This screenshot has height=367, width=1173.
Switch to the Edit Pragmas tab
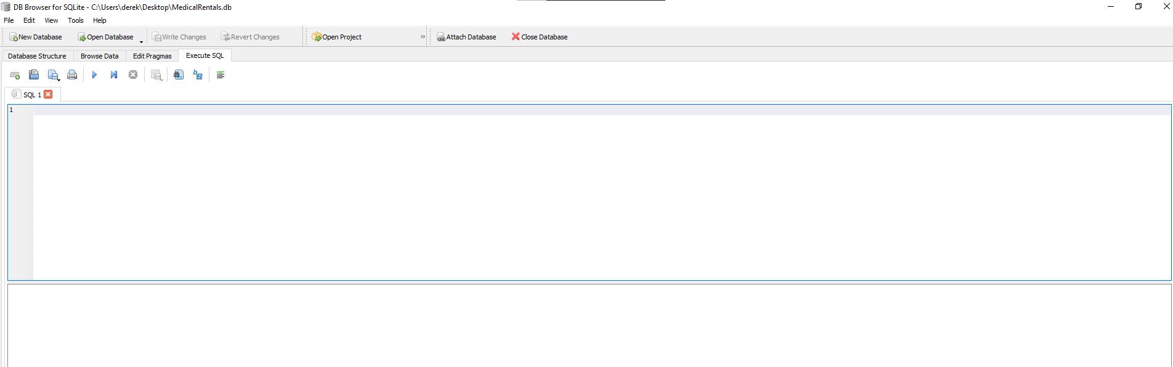(x=152, y=56)
